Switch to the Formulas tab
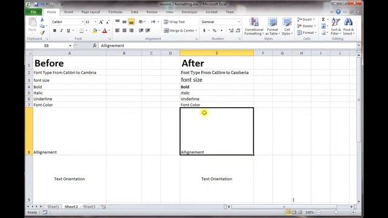The height and width of the screenshot is (218, 388). (115, 12)
